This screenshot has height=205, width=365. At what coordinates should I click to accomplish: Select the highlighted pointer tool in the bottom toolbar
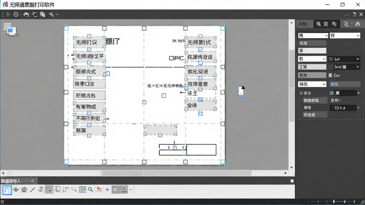[7, 190]
